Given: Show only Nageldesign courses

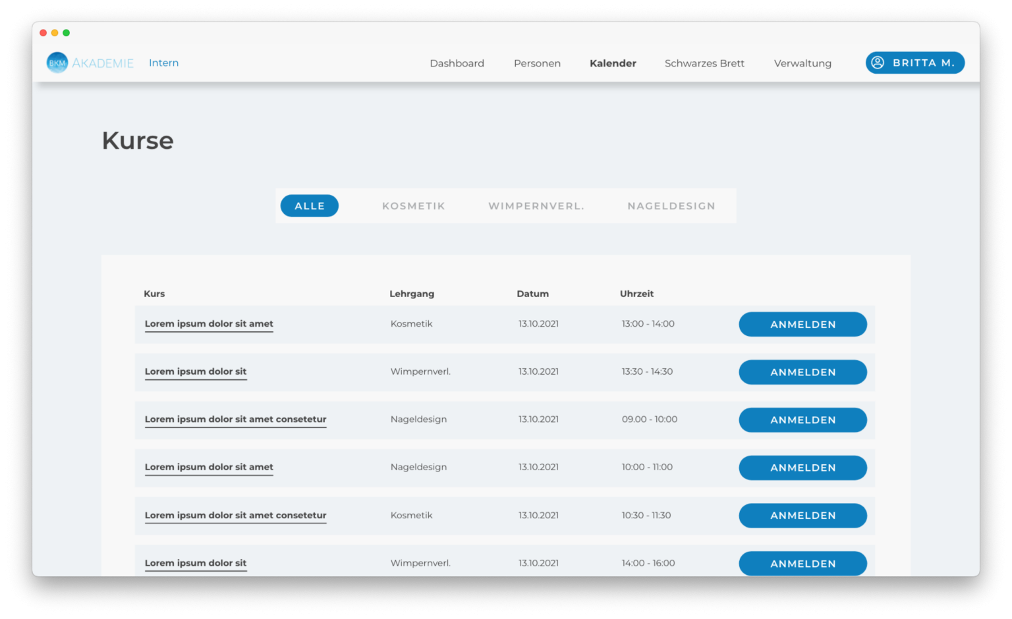Looking at the screenshot, I should [671, 206].
